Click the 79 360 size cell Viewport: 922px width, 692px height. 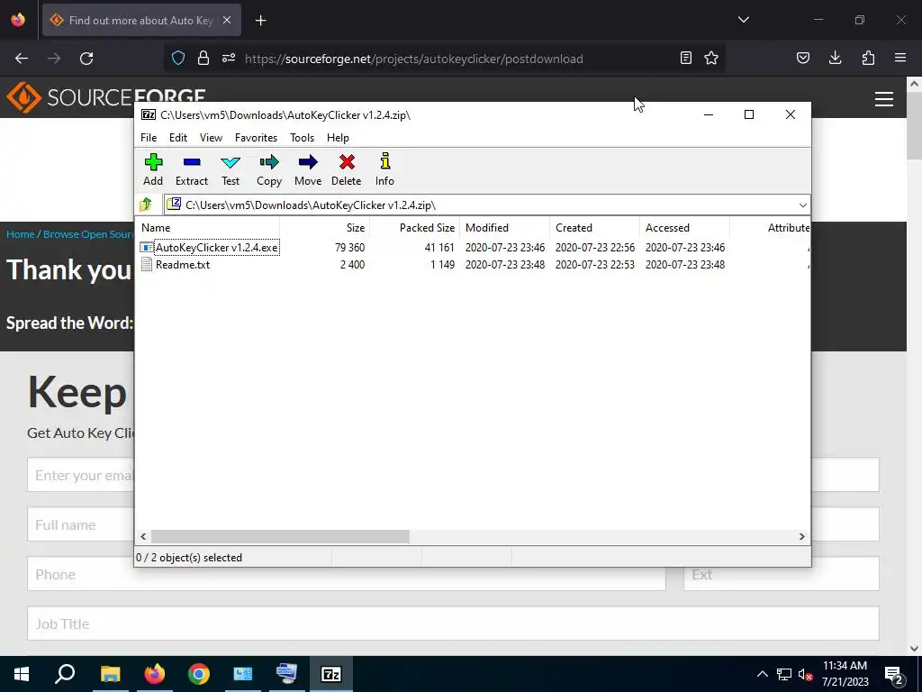[x=350, y=248]
